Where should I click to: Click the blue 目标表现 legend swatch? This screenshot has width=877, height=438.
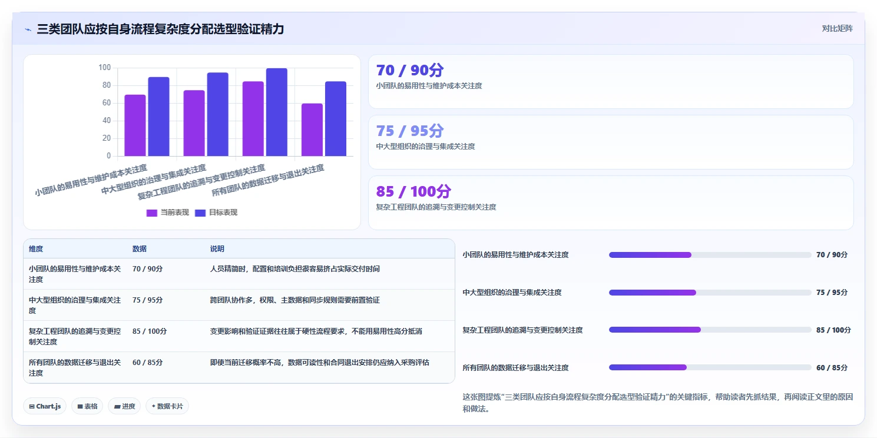tap(200, 213)
